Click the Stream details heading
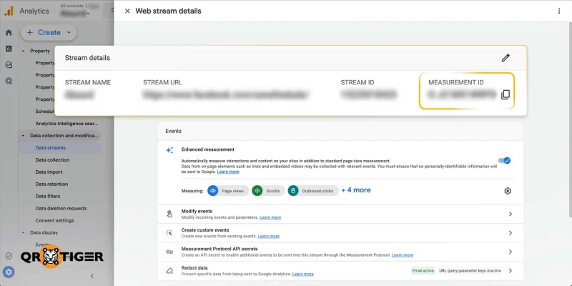Image resolution: width=572 pixels, height=286 pixels. (x=87, y=58)
